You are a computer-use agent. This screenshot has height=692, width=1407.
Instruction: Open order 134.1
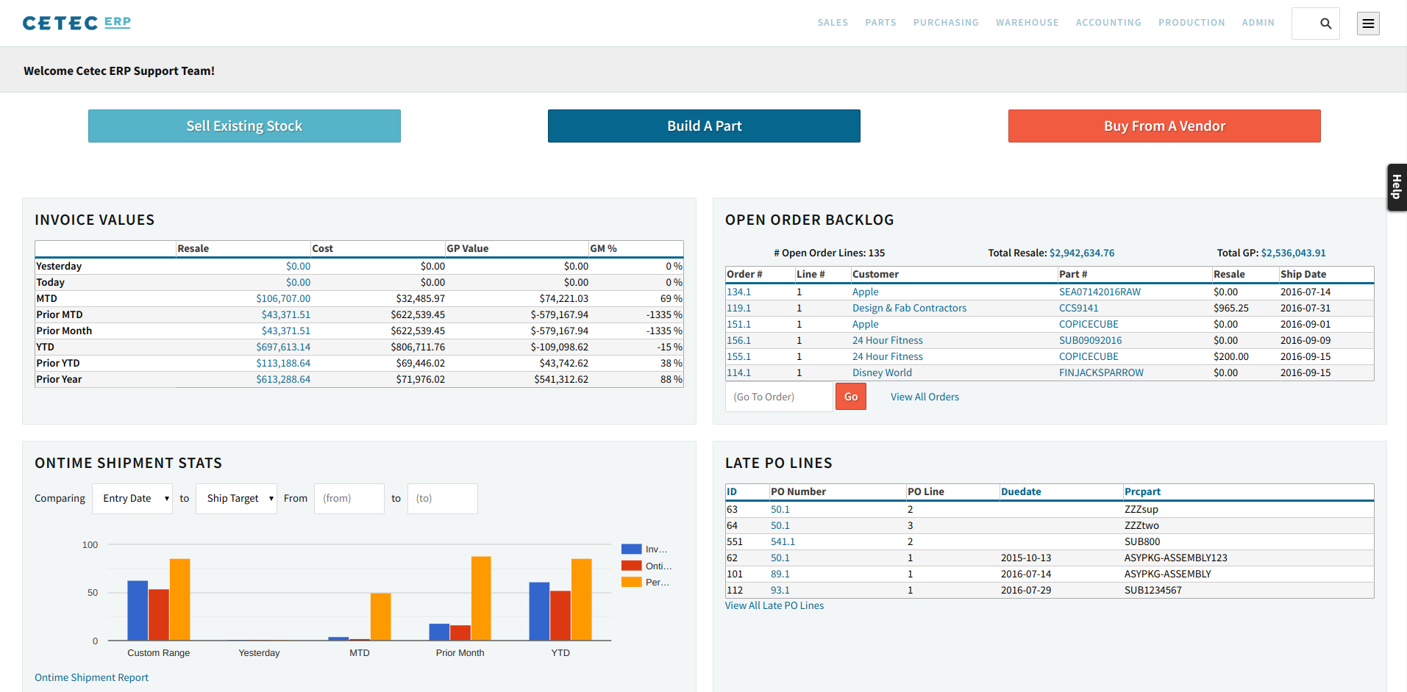(x=739, y=292)
